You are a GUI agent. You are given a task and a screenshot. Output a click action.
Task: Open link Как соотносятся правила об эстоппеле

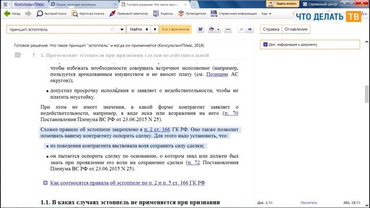(x=127, y=183)
